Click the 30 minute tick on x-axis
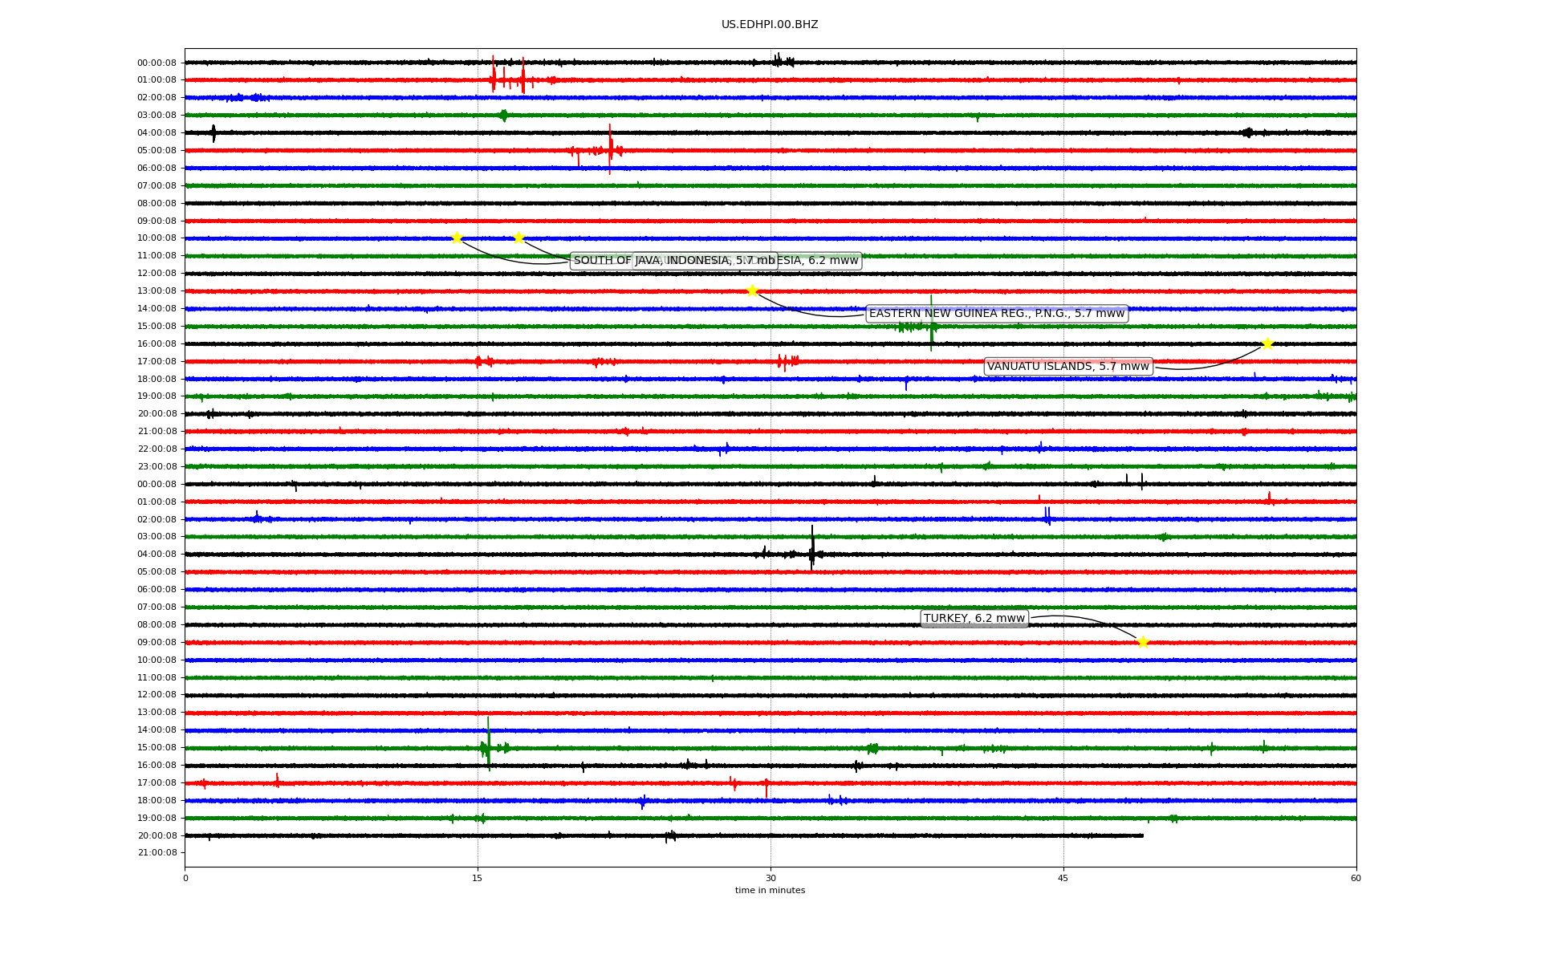 point(770,878)
